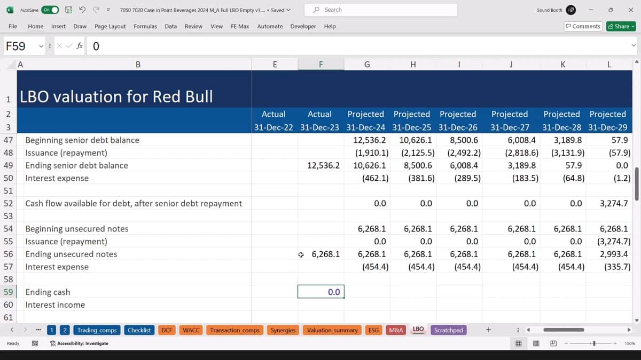
Task: Click the Save icon in title bar
Action: coord(68,10)
